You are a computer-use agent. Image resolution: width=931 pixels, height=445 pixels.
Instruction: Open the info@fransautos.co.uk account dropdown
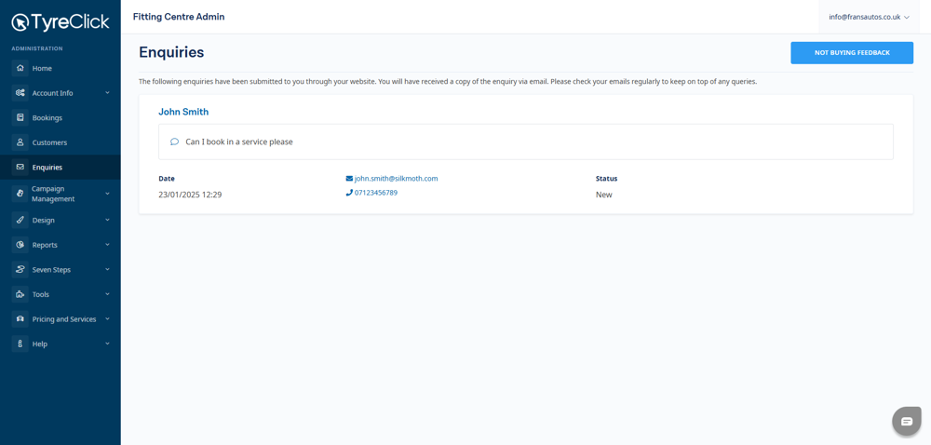click(869, 17)
